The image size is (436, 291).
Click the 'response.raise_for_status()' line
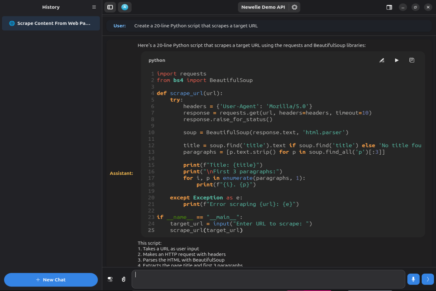(x=228, y=119)
